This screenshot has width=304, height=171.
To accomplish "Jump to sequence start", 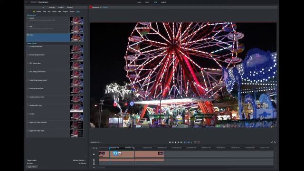I will (170, 142).
